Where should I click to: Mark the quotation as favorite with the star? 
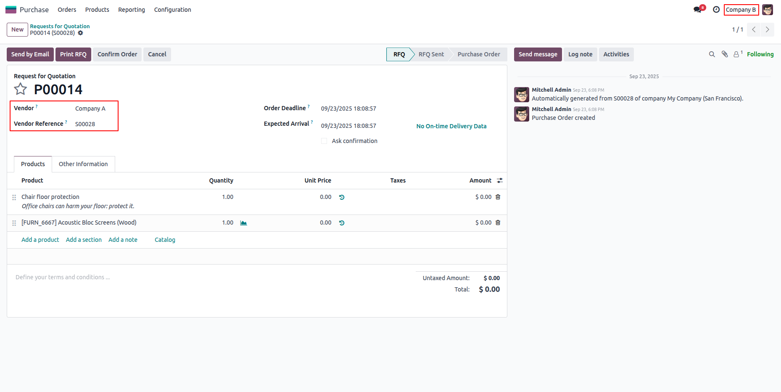pyautogui.click(x=20, y=89)
